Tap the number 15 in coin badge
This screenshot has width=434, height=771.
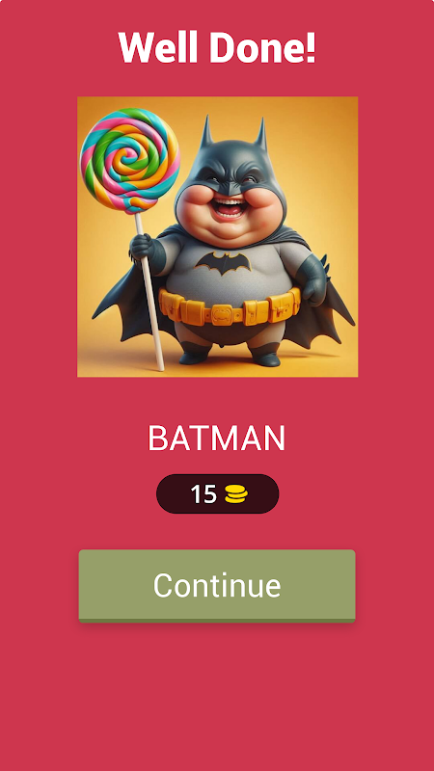click(203, 494)
